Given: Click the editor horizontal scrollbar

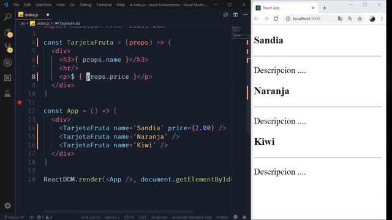Looking at the screenshot, I should coord(119,212).
